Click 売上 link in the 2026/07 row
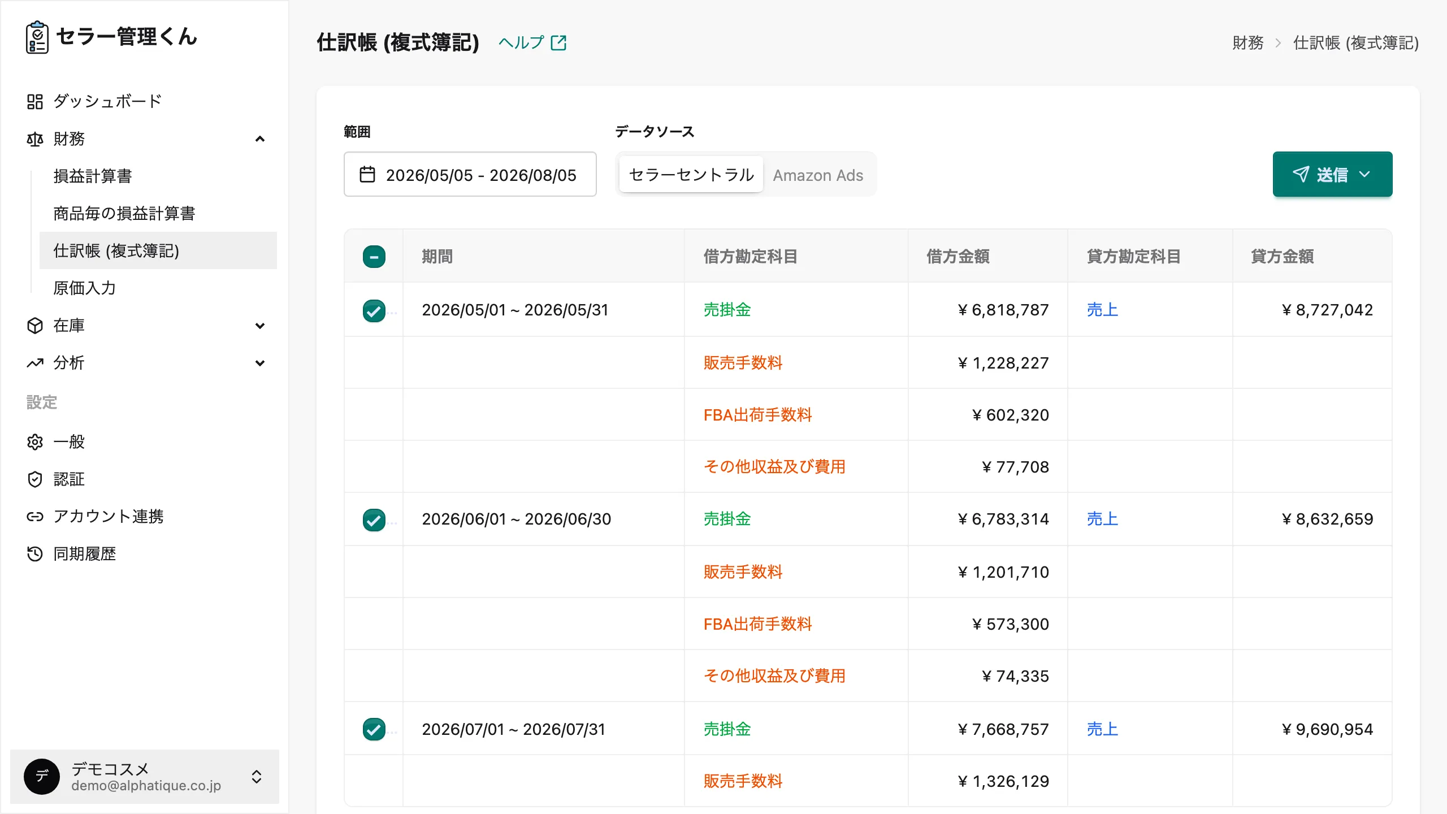Image resolution: width=1447 pixels, height=814 pixels. [1102, 729]
